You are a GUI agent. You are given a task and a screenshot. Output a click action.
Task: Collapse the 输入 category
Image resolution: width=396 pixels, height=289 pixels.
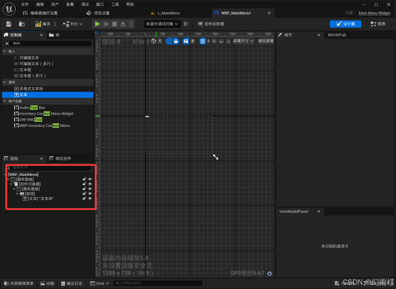(5, 52)
